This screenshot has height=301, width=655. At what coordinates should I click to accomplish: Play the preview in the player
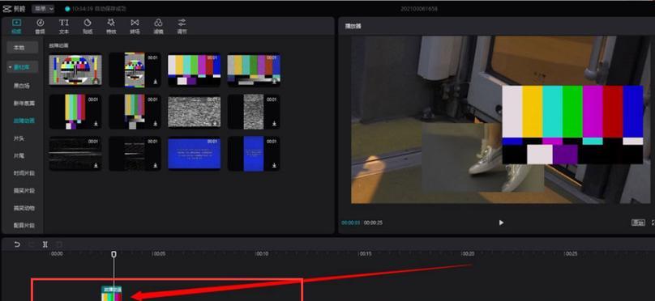coord(501,223)
